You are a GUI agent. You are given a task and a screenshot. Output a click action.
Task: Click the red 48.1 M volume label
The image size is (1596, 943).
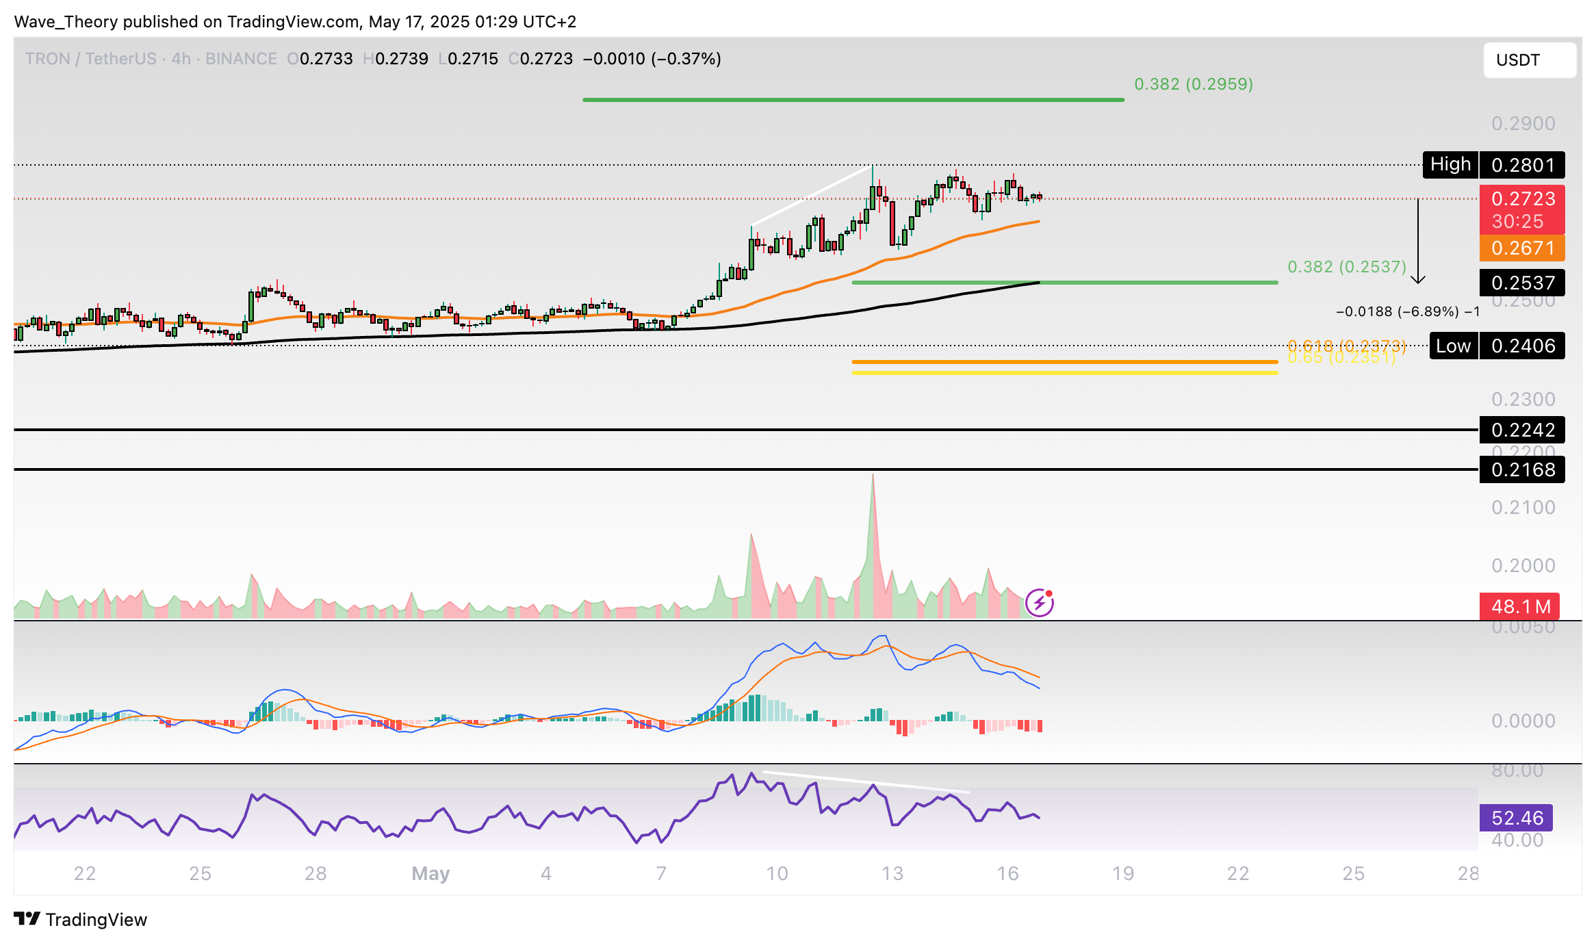point(1520,606)
